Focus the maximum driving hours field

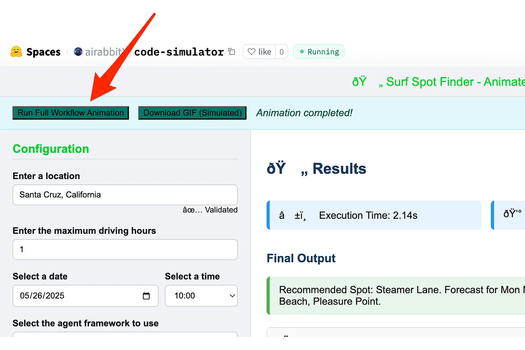click(x=125, y=250)
